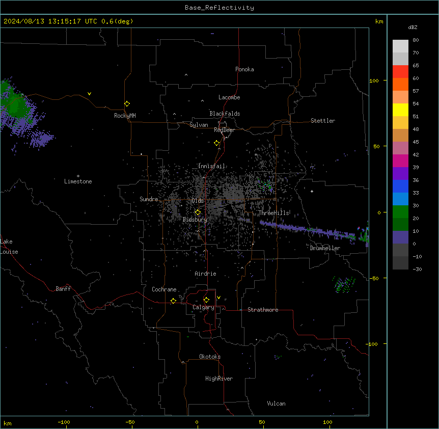Choose the royal blue swatch in dBZ legend
This screenshot has width=439, height=429.
click(x=400, y=186)
